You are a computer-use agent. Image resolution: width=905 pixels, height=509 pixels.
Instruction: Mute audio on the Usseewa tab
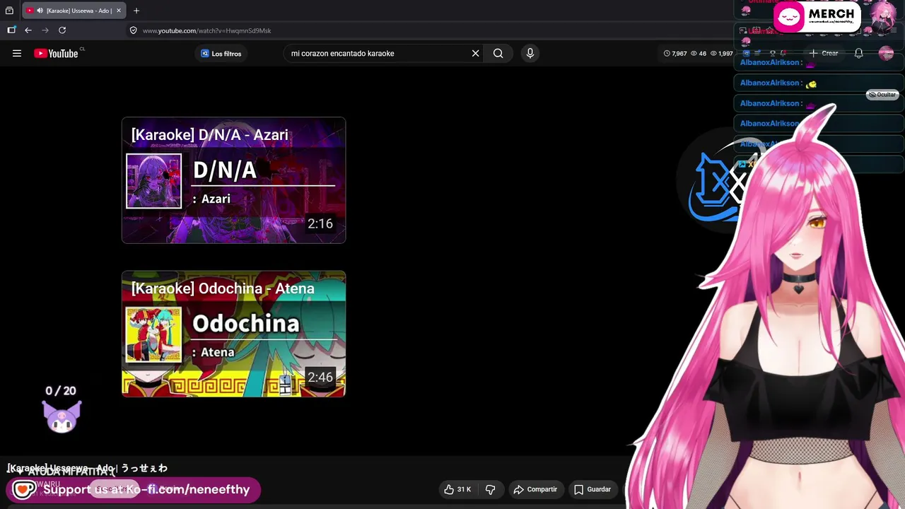click(x=40, y=11)
